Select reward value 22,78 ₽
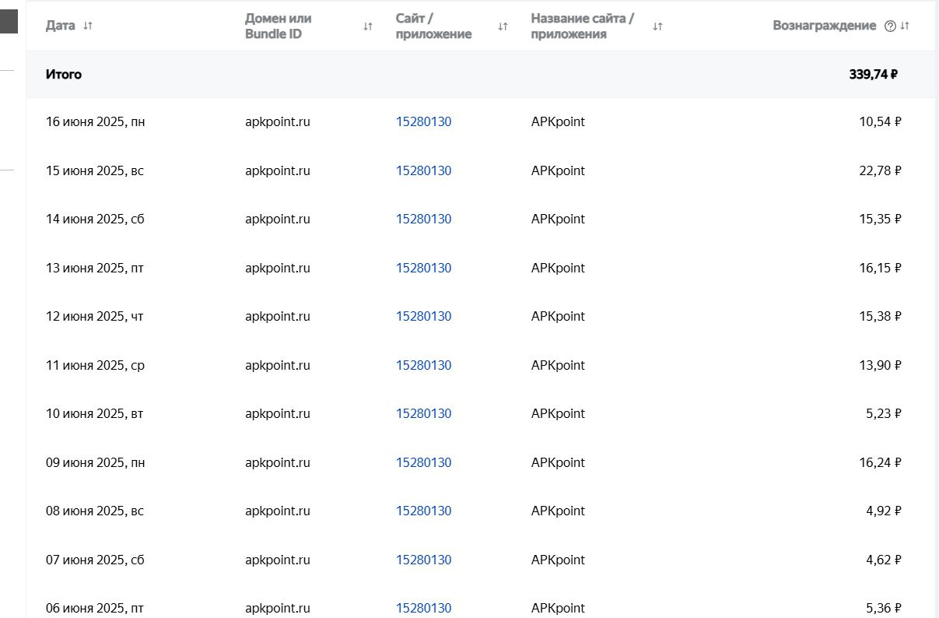The height and width of the screenshot is (618, 939). [x=880, y=170]
